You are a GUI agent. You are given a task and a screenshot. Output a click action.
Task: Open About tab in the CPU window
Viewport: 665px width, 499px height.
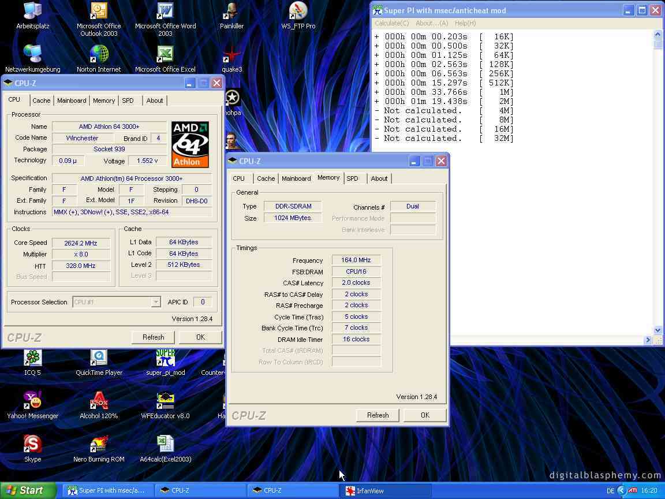[154, 100]
